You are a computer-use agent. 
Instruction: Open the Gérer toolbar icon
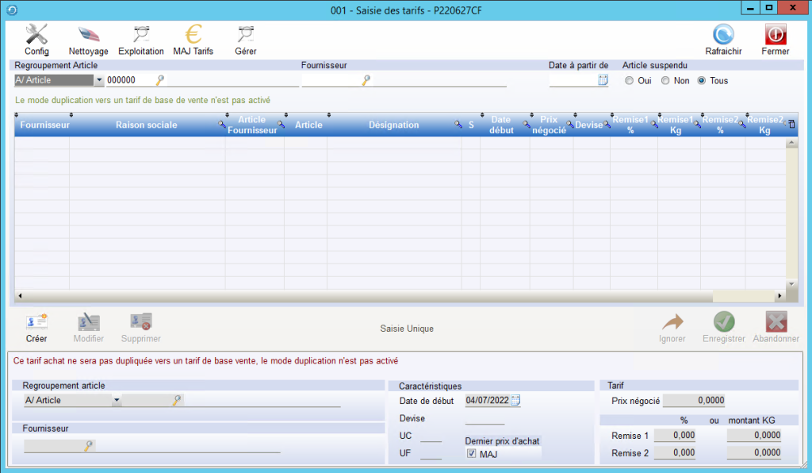246,35
